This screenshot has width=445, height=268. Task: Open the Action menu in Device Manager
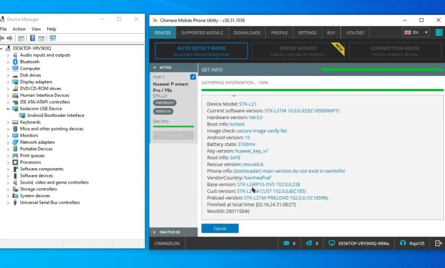19,29
